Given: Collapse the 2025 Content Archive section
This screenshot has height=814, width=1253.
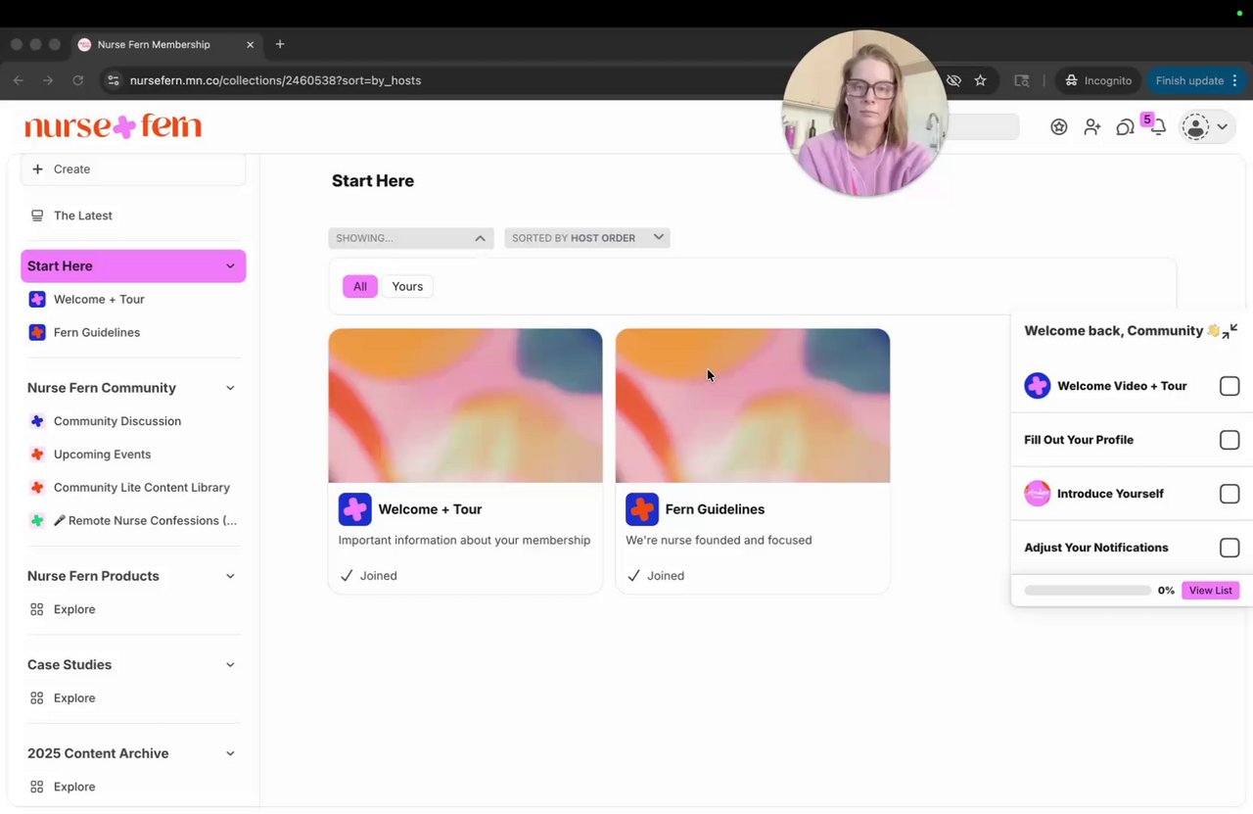Looking at the screenshot, I should point(230,753).
